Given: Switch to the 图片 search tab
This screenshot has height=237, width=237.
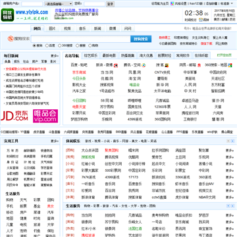Looking at the screenshot, I should coord(52,28).
